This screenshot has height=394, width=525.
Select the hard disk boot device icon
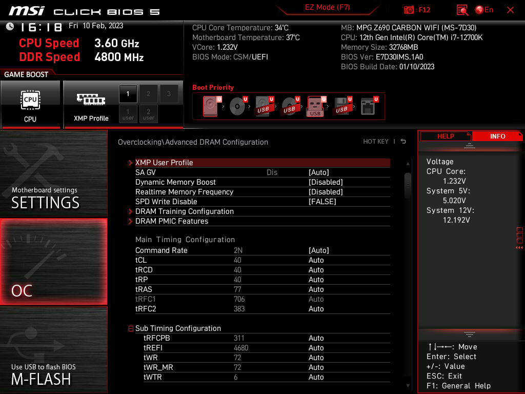coord(212,106)
